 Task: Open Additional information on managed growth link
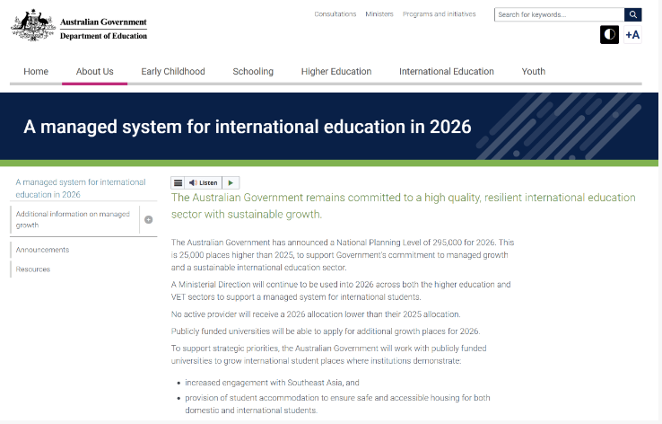[x=73, y=219]
